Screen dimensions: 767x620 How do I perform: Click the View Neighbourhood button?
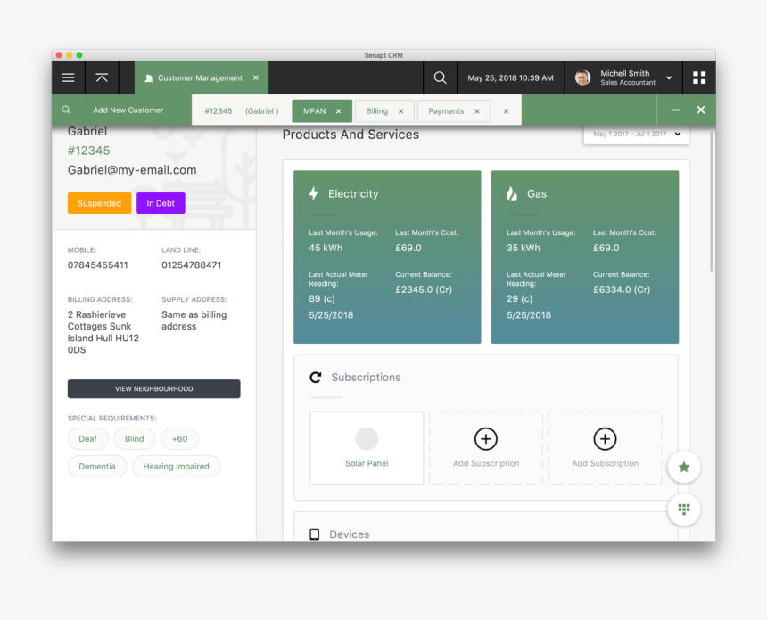[x=153, y=389]
